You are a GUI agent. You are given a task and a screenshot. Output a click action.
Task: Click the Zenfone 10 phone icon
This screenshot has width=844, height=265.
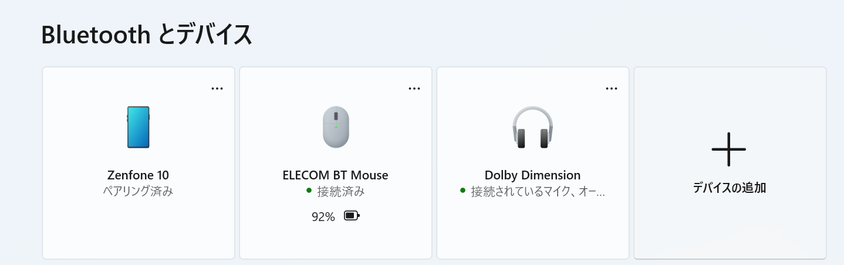click(139, 127)
